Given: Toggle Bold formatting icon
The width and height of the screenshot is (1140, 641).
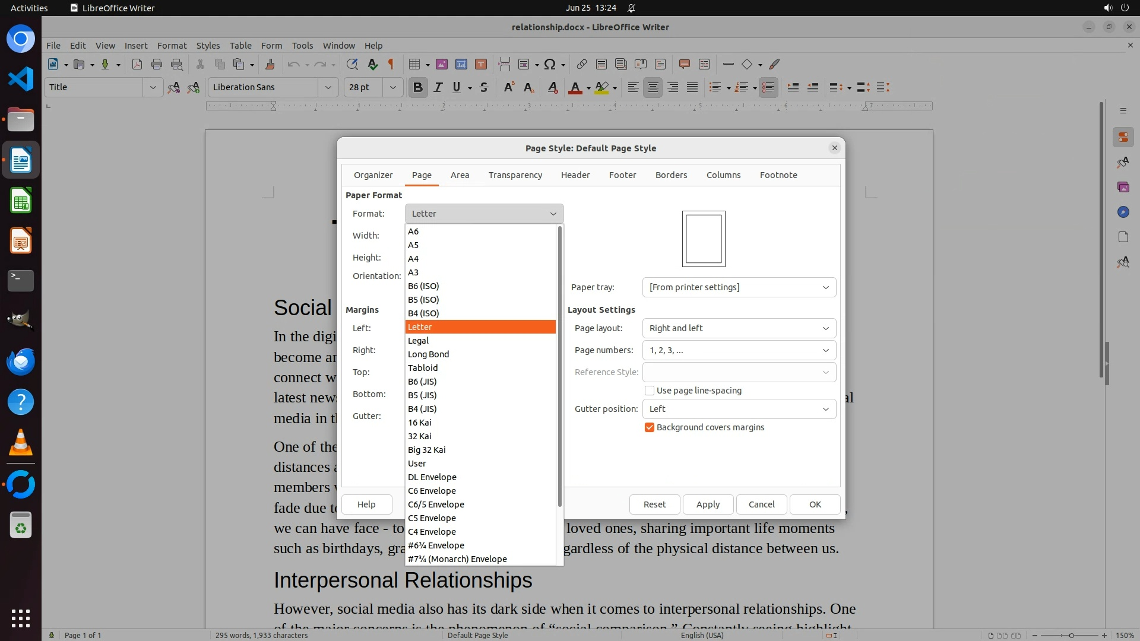Looking at the screenshot, I should click(417, 88).
